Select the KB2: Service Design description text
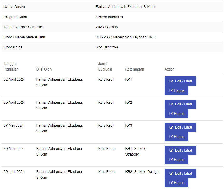 click(142, 172)
